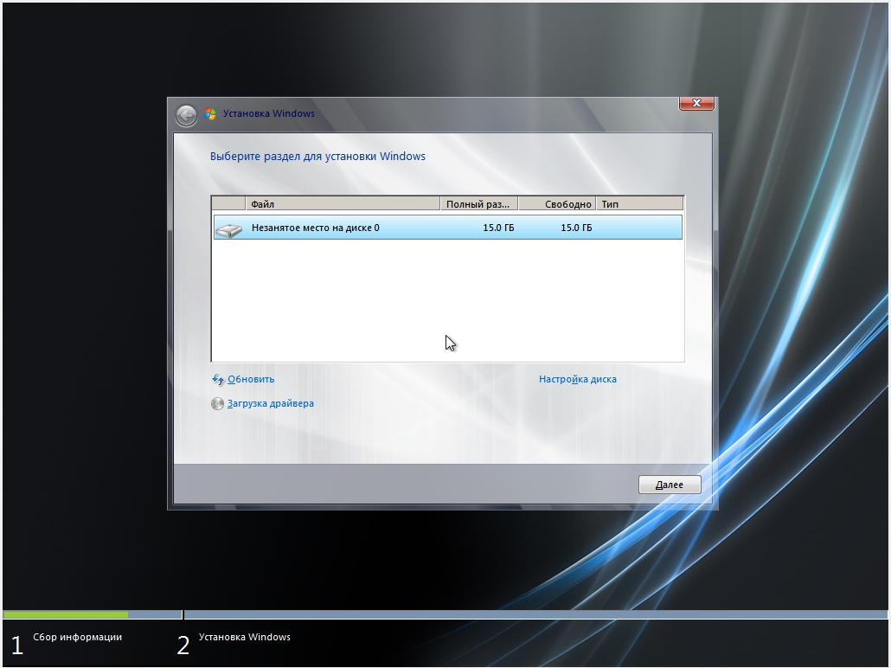Refresh the disk list via Обновить link

(x=251, y=379)
